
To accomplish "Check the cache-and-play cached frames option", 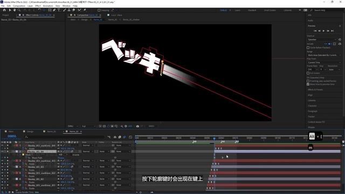I will (x=308, y=81).
